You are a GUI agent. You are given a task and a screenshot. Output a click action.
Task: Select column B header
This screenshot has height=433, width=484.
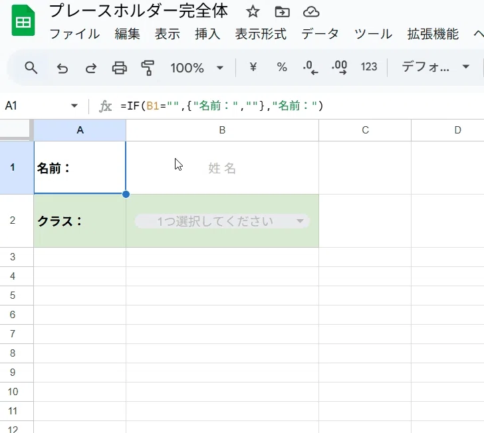(x=222, y=130)
